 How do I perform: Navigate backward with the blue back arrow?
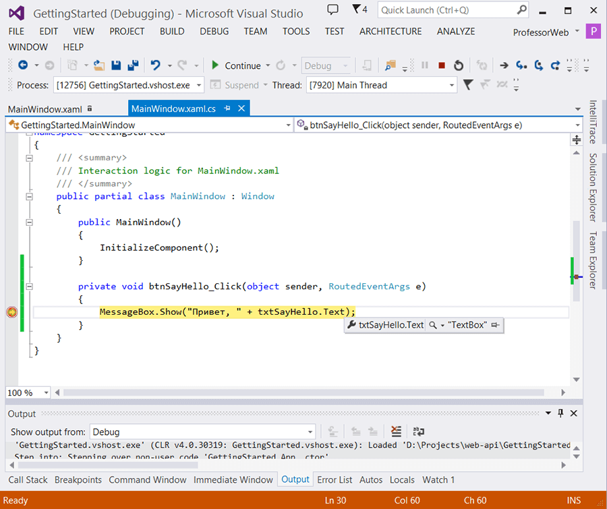coord(23,65)
